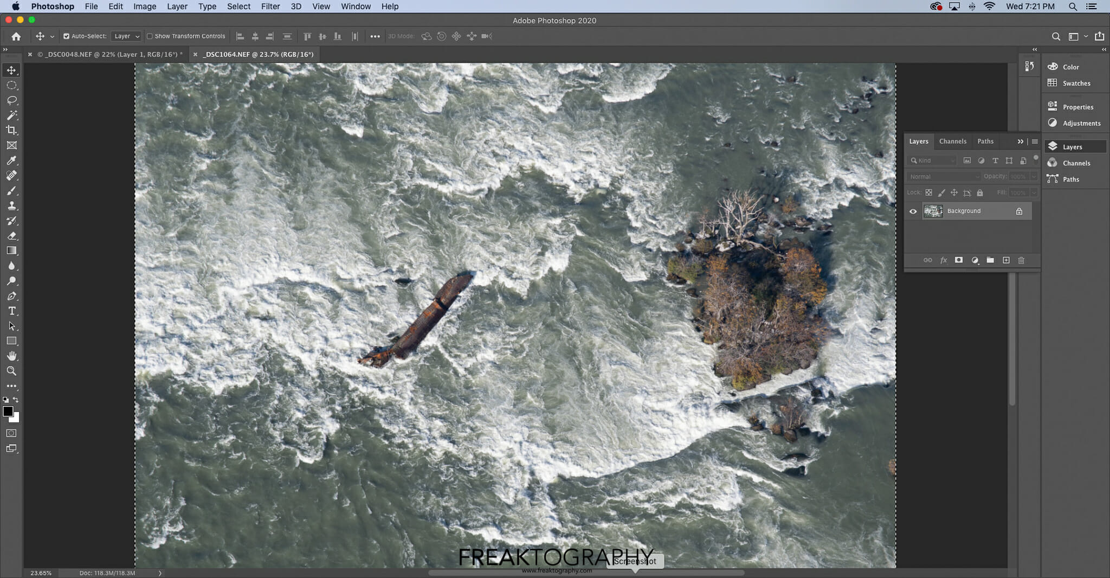
Task: Open the Adjustments panel button
Action: coord(1075,123)
